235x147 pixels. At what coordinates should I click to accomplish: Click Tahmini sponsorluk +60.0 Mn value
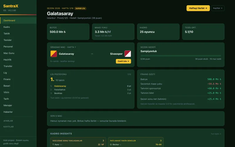214,88
